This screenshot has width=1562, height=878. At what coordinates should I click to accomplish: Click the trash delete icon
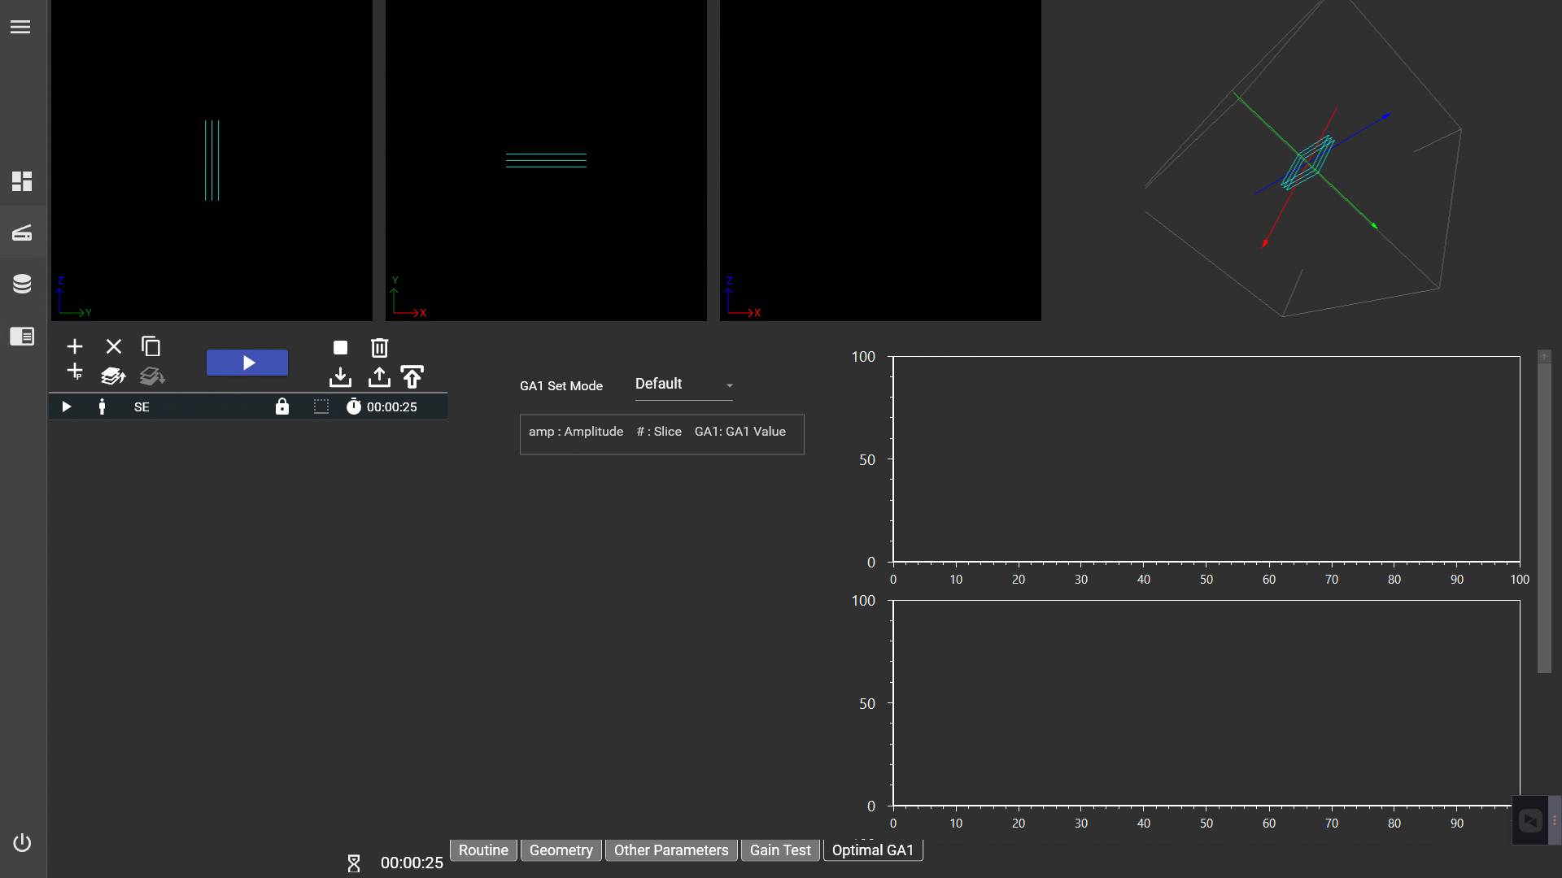[x=379, y=348]
